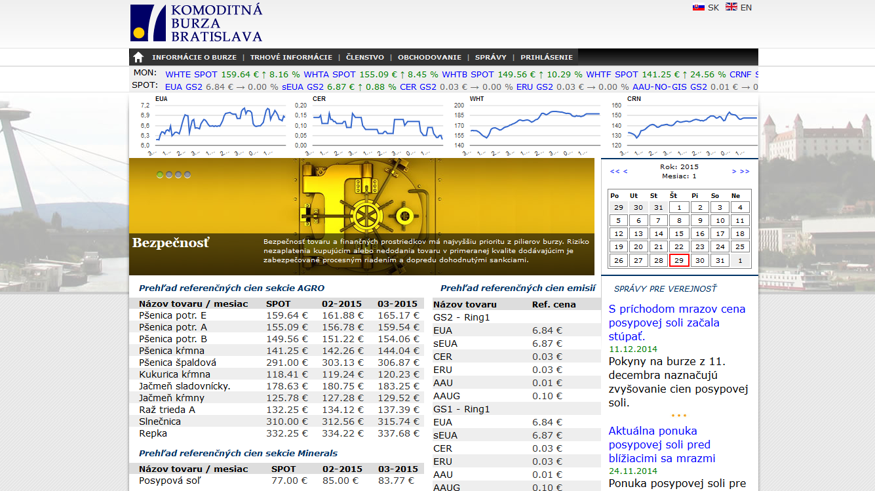
Task: Open the Komoditná Burza Bratislava logo
Action: click(x=197, y=23)
